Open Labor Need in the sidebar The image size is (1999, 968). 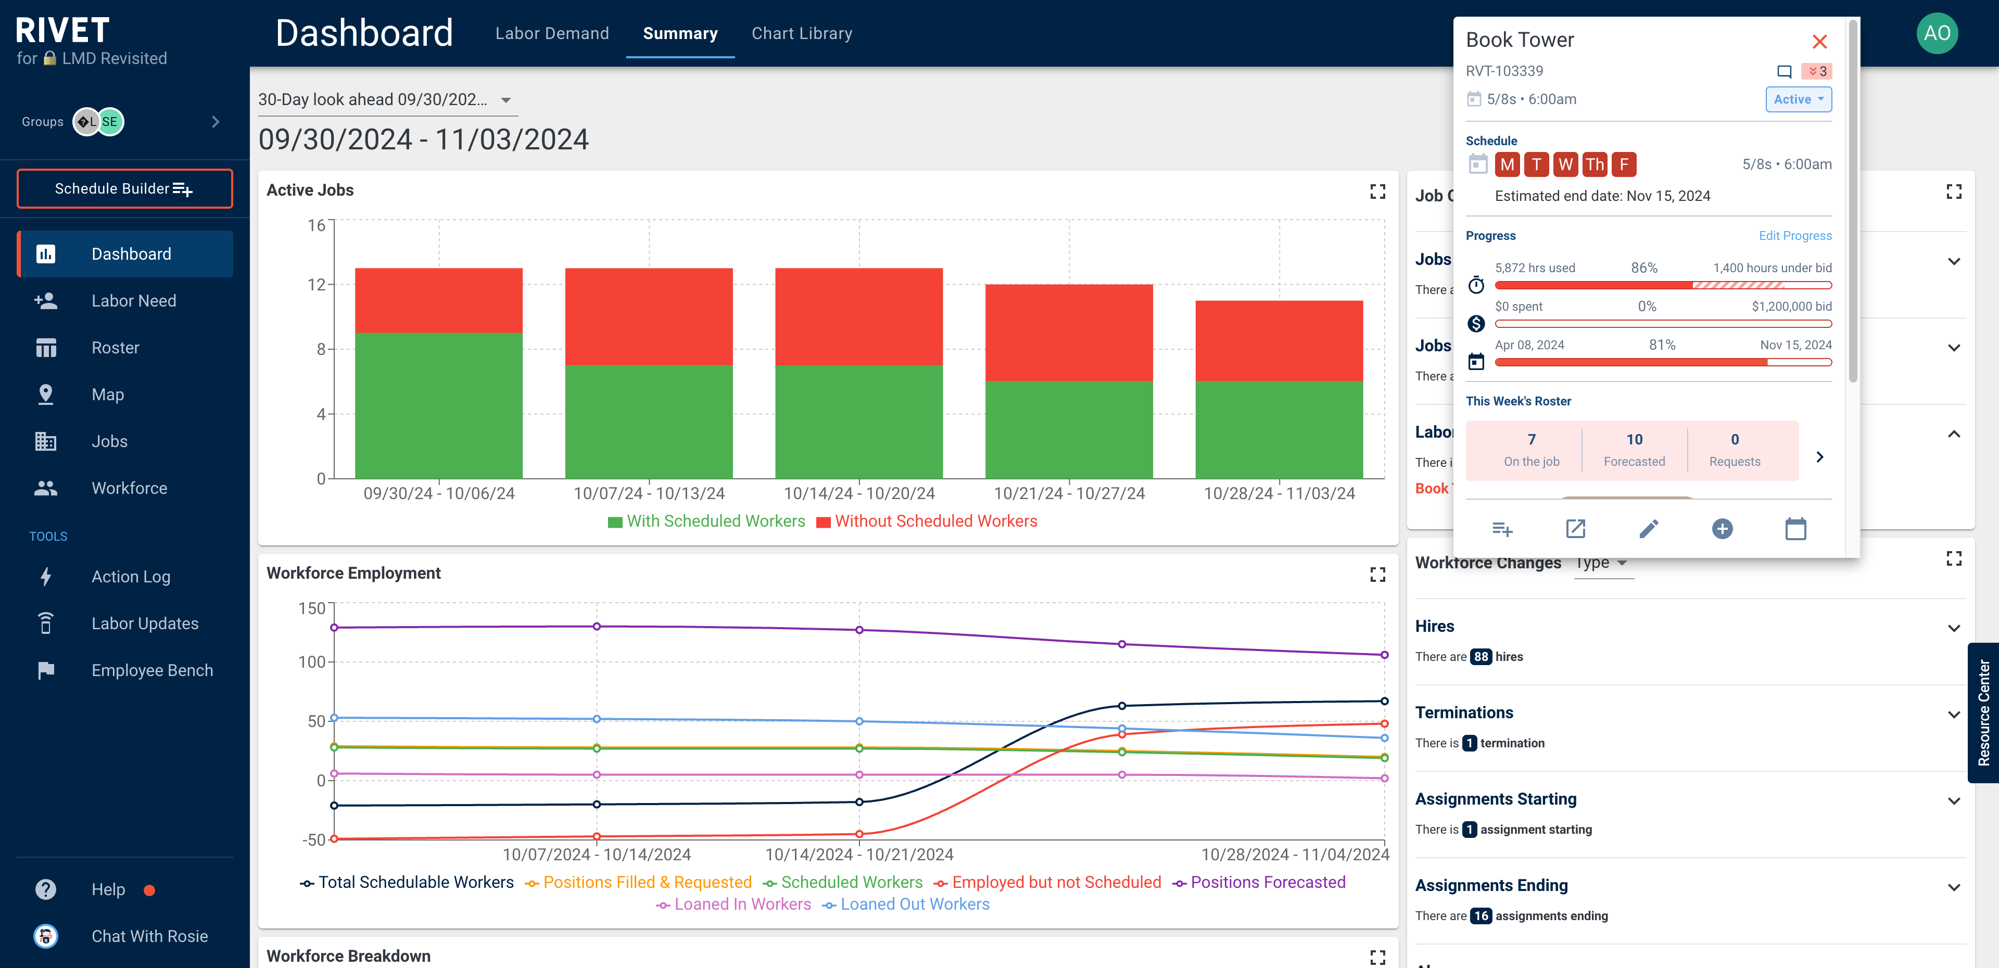(125, 301)
